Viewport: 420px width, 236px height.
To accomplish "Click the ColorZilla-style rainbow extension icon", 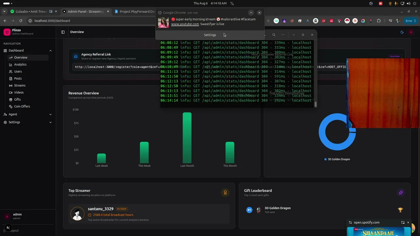I will [x=363, y=21].
